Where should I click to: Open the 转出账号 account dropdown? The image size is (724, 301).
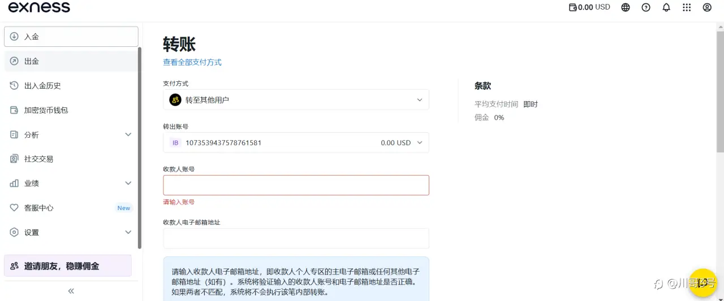296,143
